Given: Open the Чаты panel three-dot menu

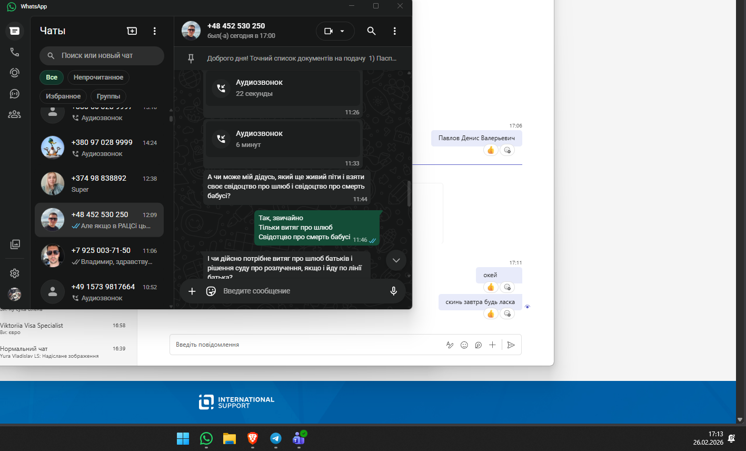Looking at the screenshot, I should (x=154, y=31).
